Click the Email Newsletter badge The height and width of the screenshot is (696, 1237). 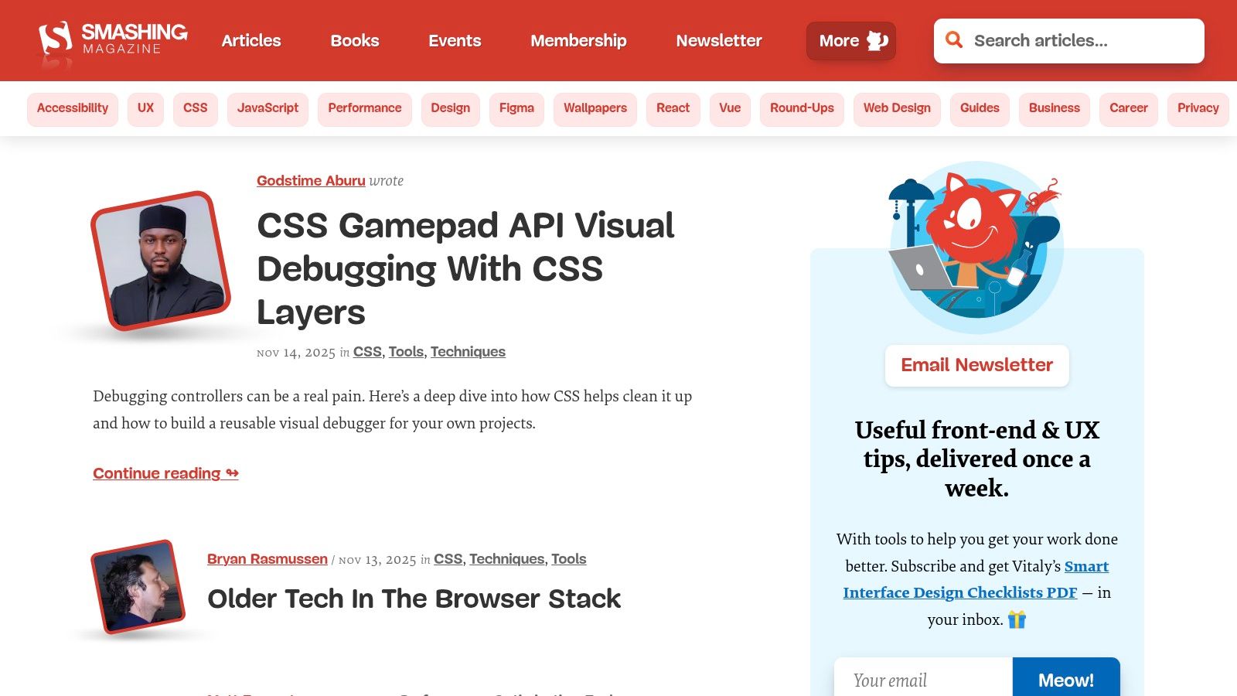tap(977, 365)
